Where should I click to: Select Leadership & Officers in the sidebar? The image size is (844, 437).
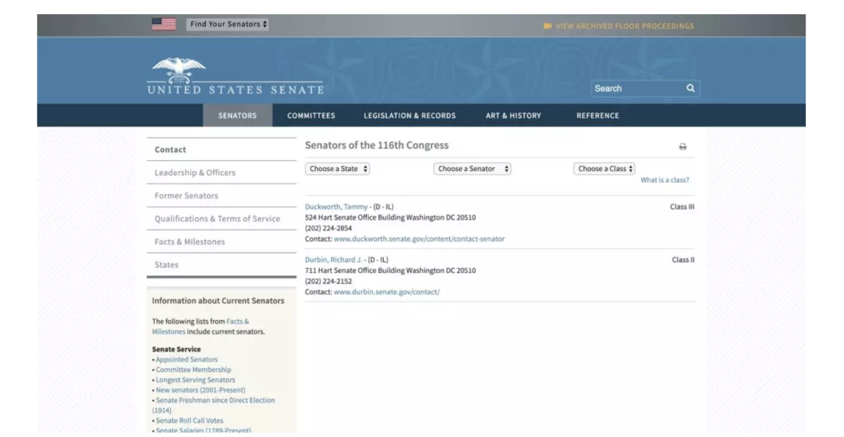(x=222, y=172)
